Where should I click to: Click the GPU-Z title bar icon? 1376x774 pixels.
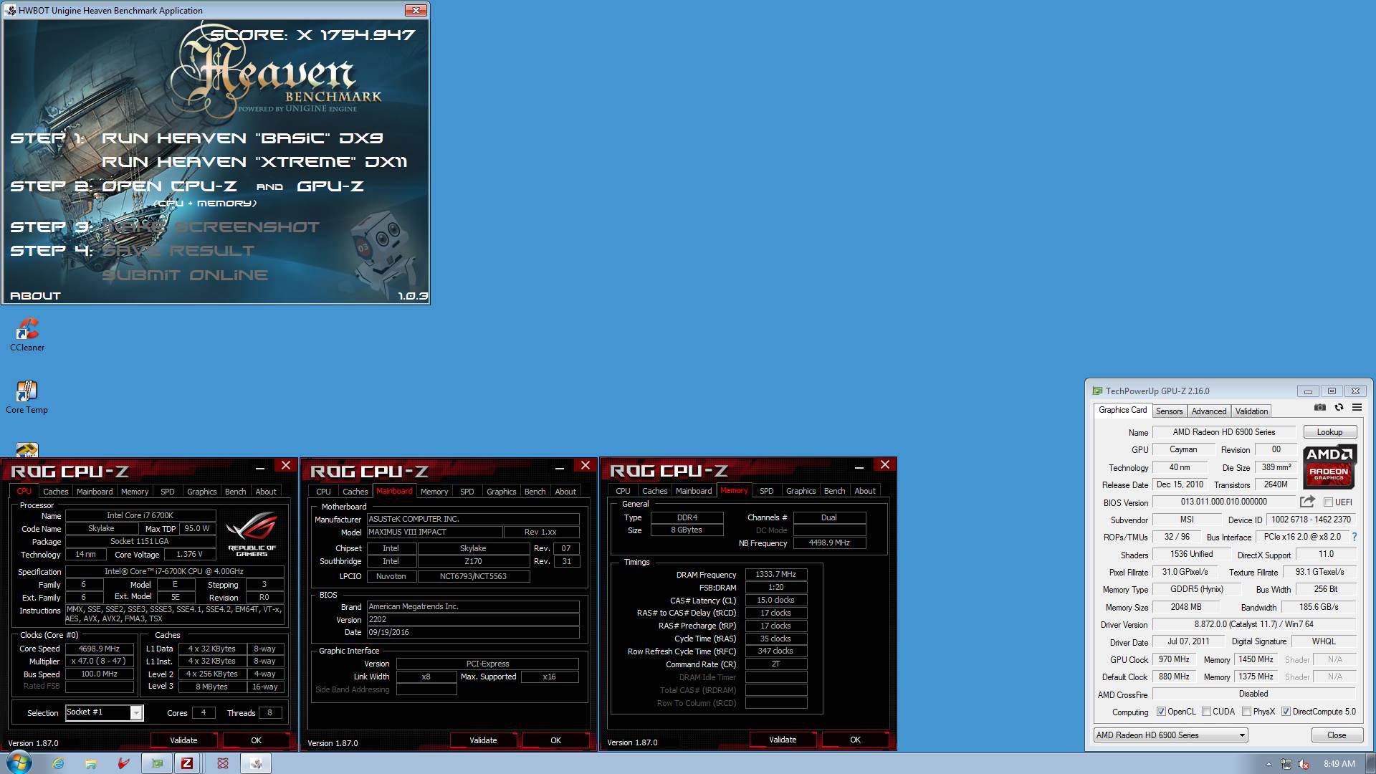tap(1096, 391)
